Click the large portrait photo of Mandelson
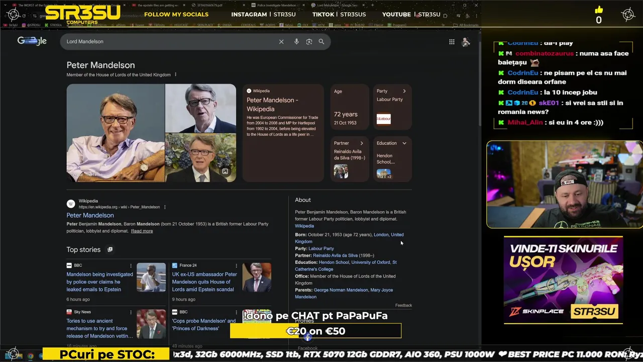The height and width of the screenshot is (362, 643). 116,133
